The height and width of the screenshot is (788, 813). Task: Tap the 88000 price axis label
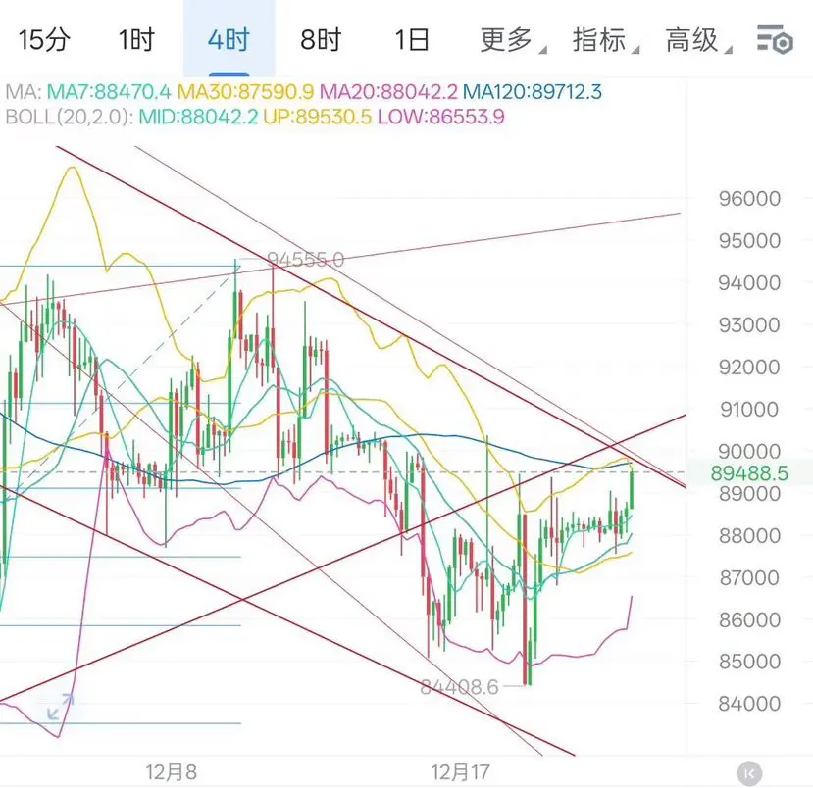749,535
